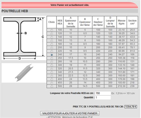
Task: Click the Hauteur de l'âme header
Action: tap(98, 22)
